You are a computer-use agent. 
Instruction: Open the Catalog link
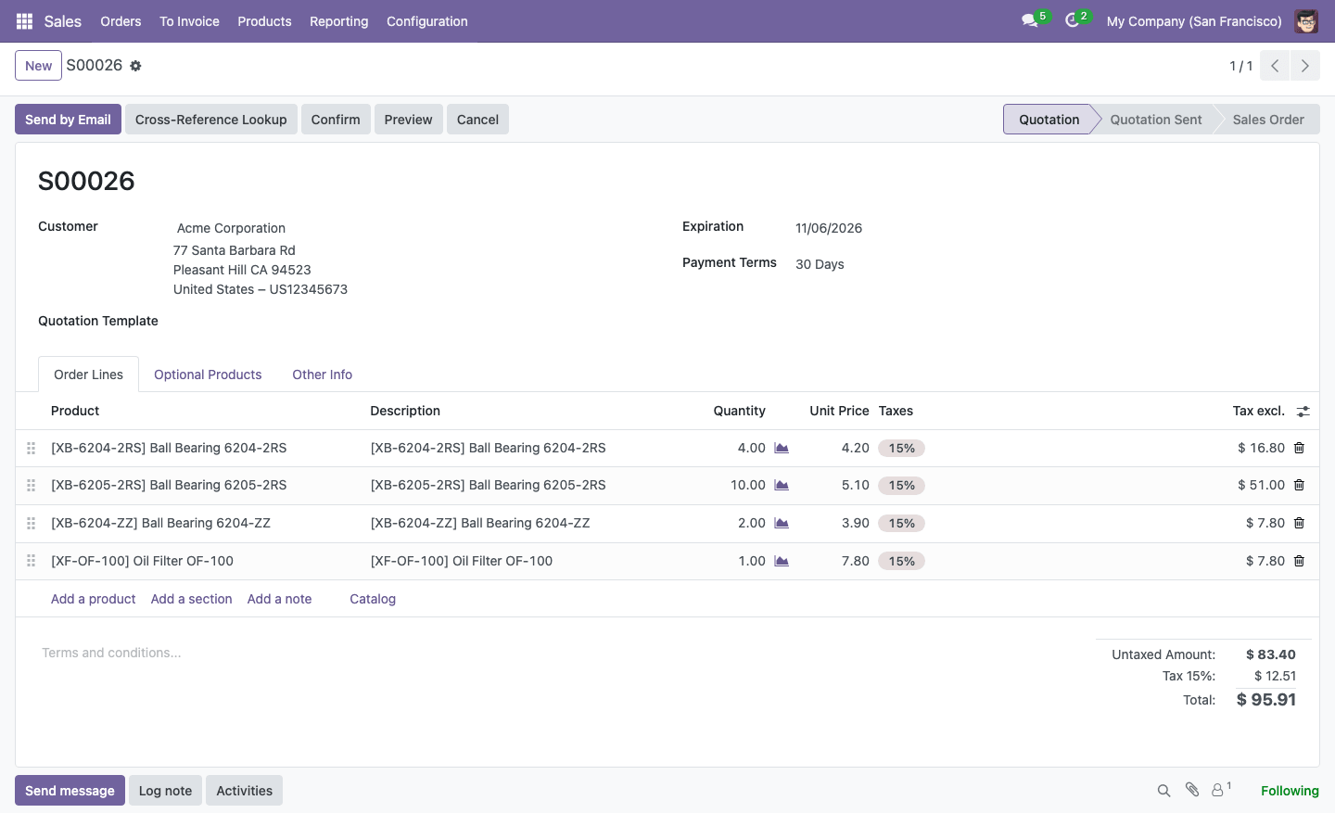pyautogui.click(x=373, y=599)
